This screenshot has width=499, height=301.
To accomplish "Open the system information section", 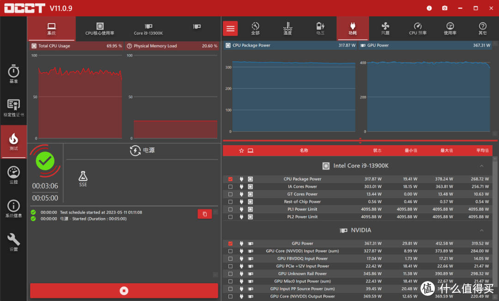I will click(13, 209).
